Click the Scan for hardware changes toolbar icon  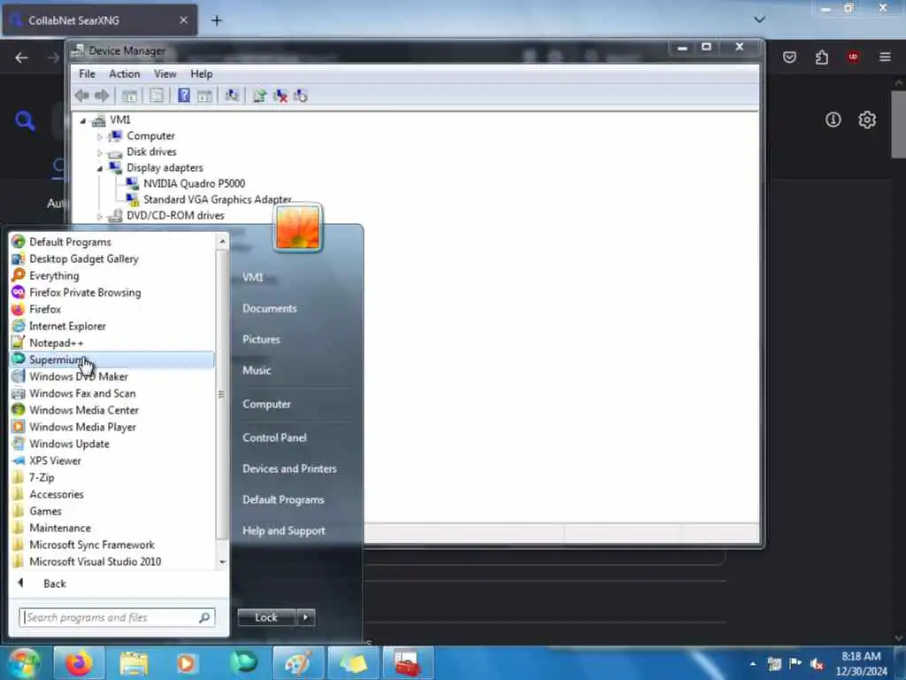(233, 96)
